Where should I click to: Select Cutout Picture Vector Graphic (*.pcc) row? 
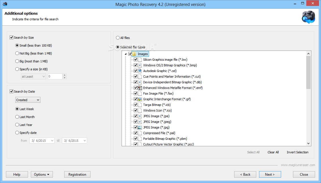pyautogui.click(x=168, y=144)
